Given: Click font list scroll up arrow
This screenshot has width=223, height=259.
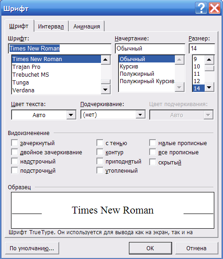Looking at the screenshot, I should [x=106, y=60].
